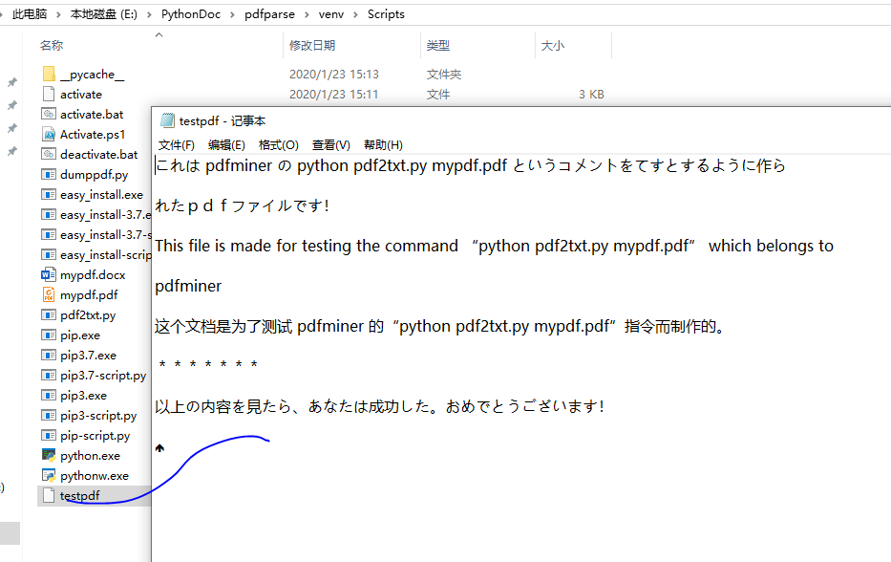Click the first quick access pin icon
This screenshot has width=891, height=562.
tap(11, 82)
